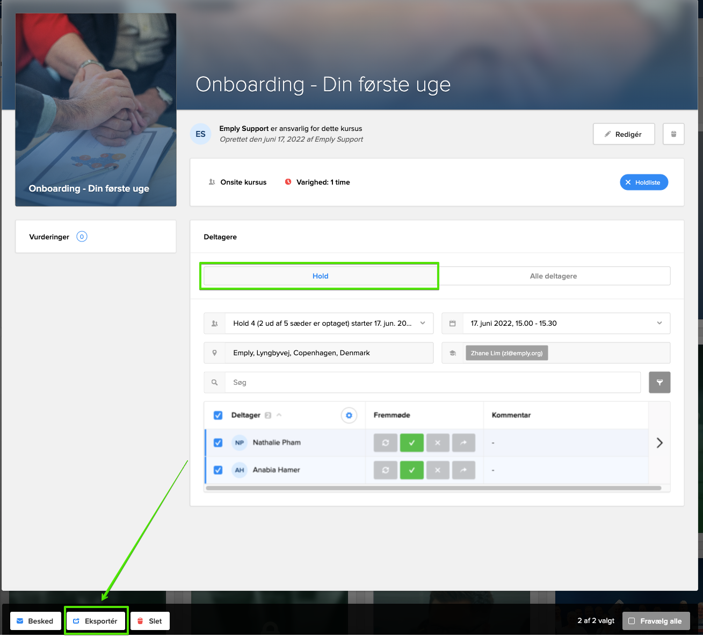703x637 pixels.
Task: Mark Anabia Hamer as absent with X
Action: (438, 470)
